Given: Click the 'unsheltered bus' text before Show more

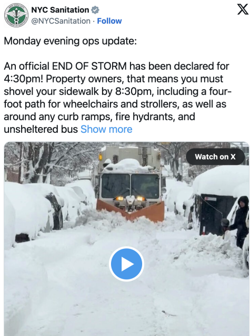Looking at the screenshot, I should pos(41,129).
